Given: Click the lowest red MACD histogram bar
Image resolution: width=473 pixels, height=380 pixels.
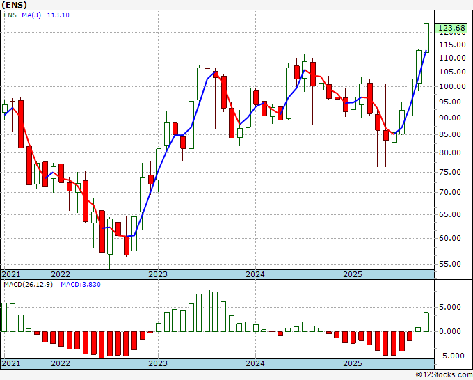Looking at the screenshot, I should 102,345.
